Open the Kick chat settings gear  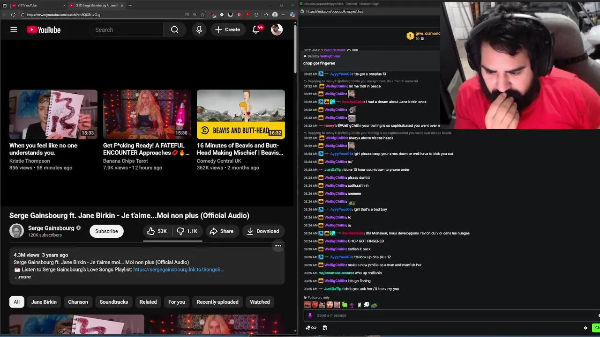(x=585, y=328)
